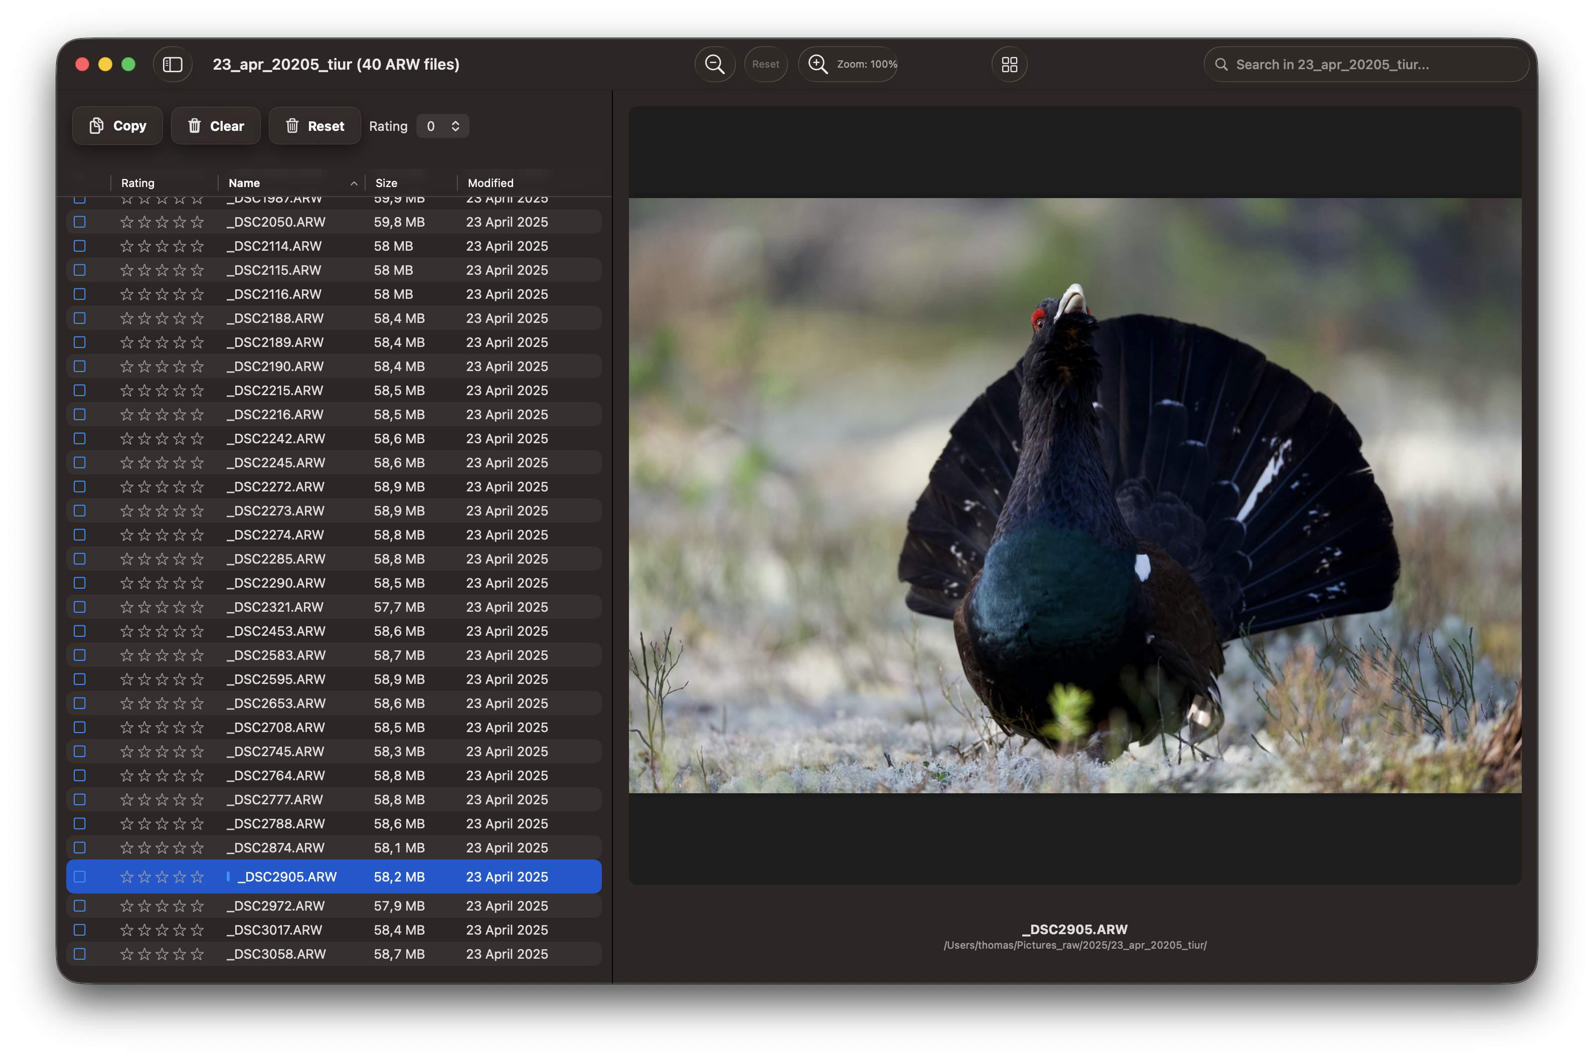Click the zoom in magnifier icon

coord(817,64)
